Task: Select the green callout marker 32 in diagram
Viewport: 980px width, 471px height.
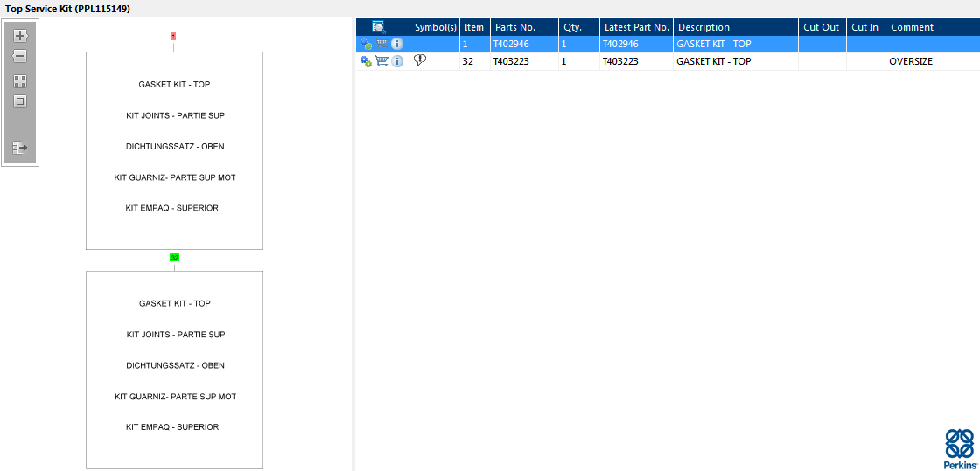Action: [x=174, y=257]
